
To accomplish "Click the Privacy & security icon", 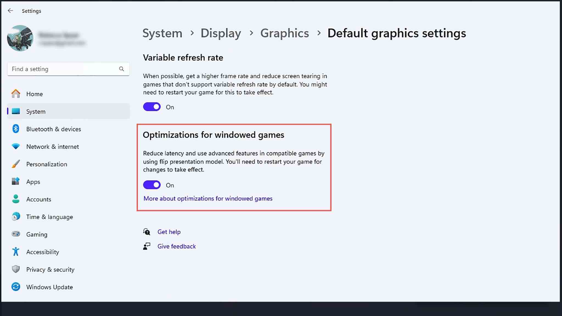I will (x=15, y=269).
